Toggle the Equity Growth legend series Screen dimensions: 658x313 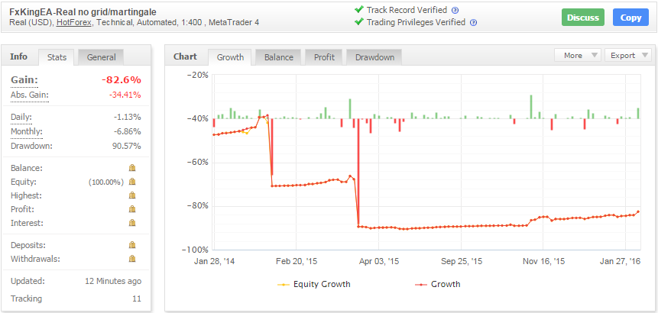(x=314, y=284)
